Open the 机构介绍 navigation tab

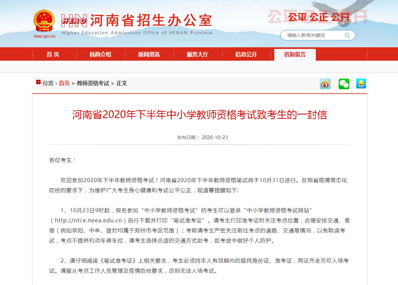[x=100, y=54]
